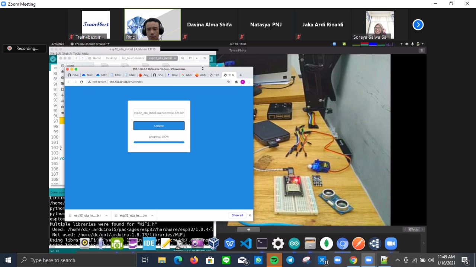Click the upload progress bar
This screenshot has width=476, height=267.
(159, 142)
